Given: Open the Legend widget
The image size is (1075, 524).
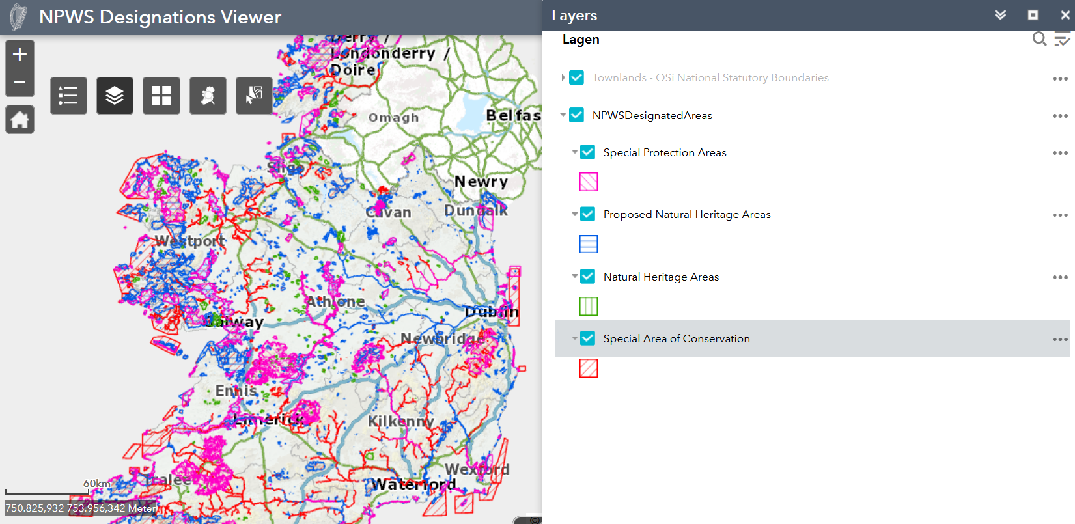Looking at the screenshot, I should (x=68, y=96).
